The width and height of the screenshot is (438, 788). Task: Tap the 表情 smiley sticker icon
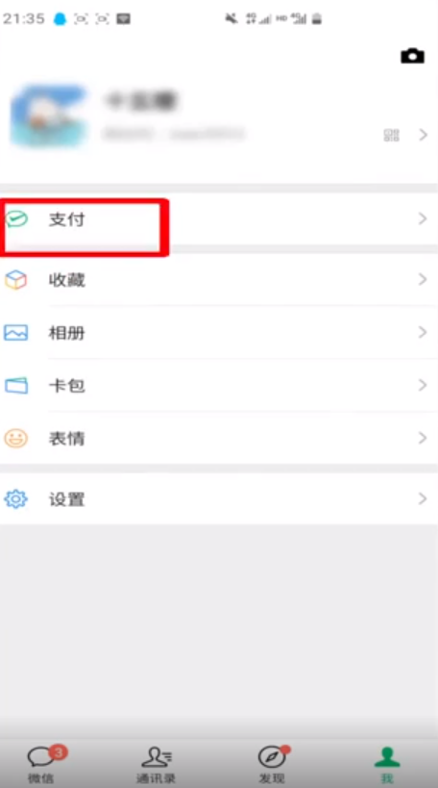(x=16, y=438)
